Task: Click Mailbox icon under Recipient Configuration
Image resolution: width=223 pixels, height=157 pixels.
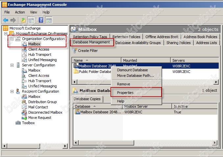Action: (x=24, y=97)
